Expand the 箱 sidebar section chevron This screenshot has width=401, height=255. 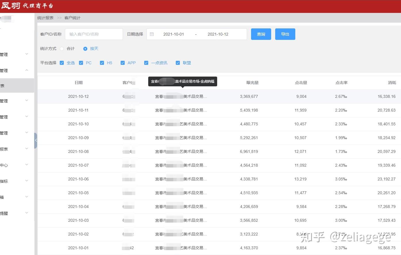tap(27, 197)
